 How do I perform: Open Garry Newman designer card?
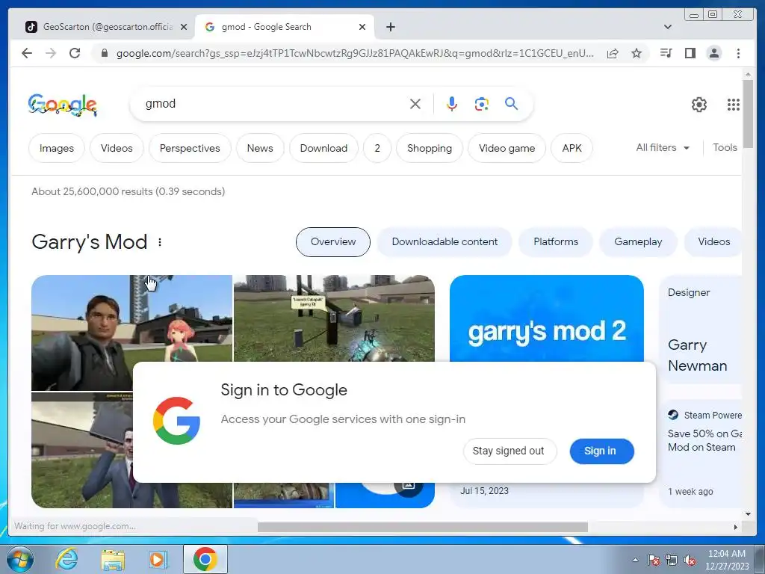[701, 330]
